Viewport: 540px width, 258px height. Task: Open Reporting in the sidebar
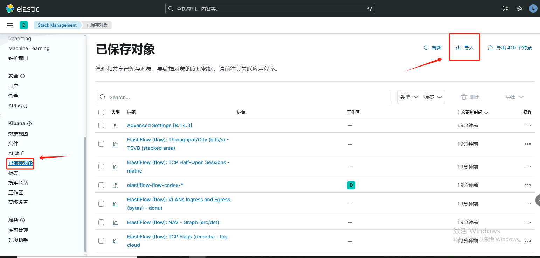(20, 39)
